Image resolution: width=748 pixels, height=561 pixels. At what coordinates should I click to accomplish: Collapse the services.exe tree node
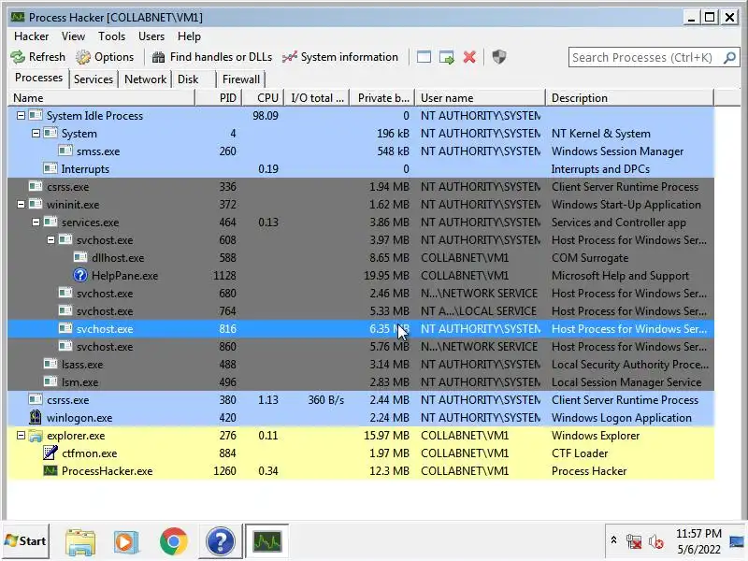36,223
